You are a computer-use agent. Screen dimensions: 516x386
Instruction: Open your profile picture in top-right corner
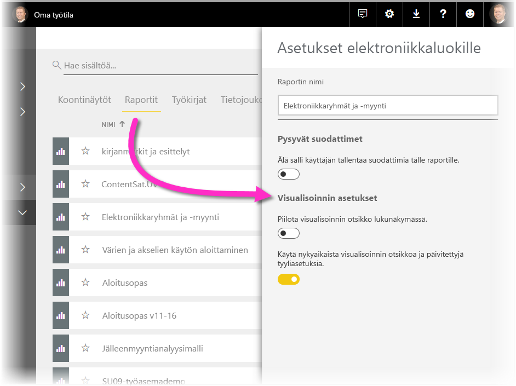click(499, 14)
